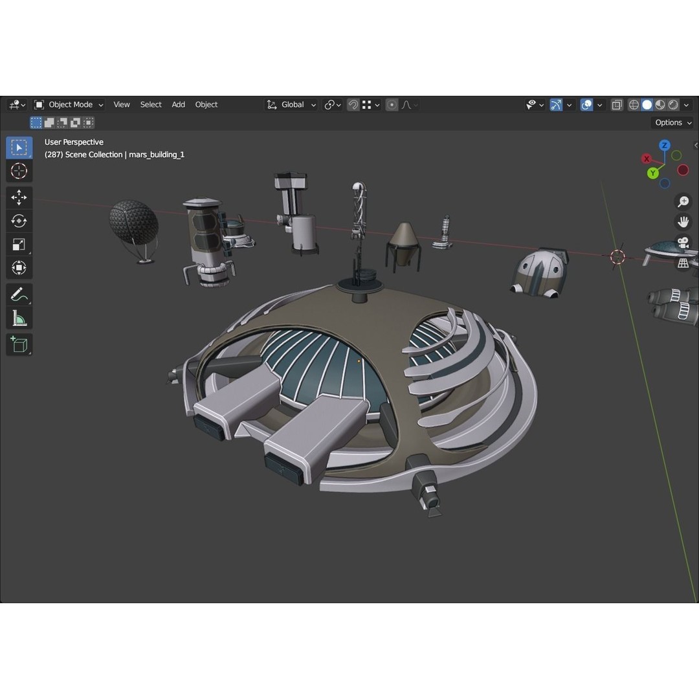Screen dimensions: 699x699
Task: Select the Rotate tool
Action: [19, 221]
